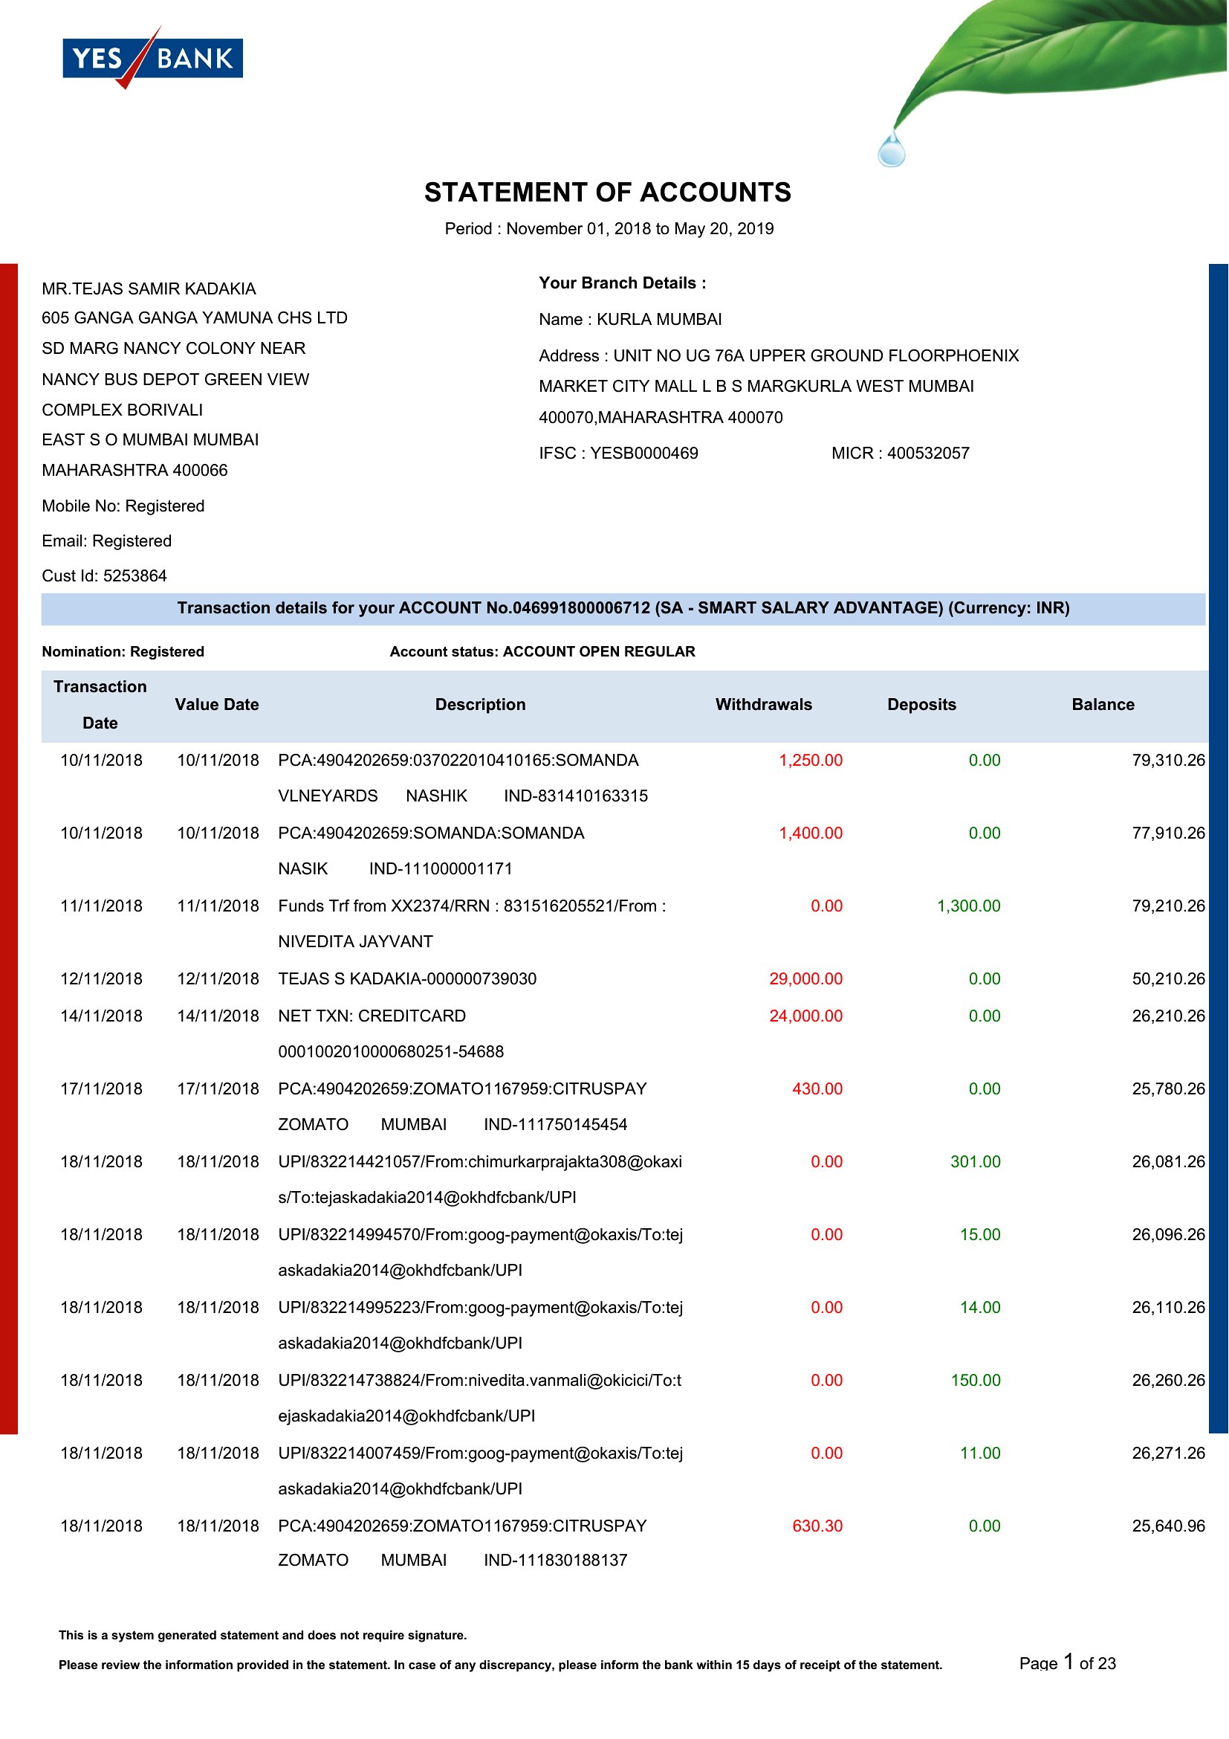Image resolution: width=1229 pixels, height=1739 pixels.
Task: Select the 1,250.00 withdrawal amount
Action: pyautogui.click(x=811, y=760)
